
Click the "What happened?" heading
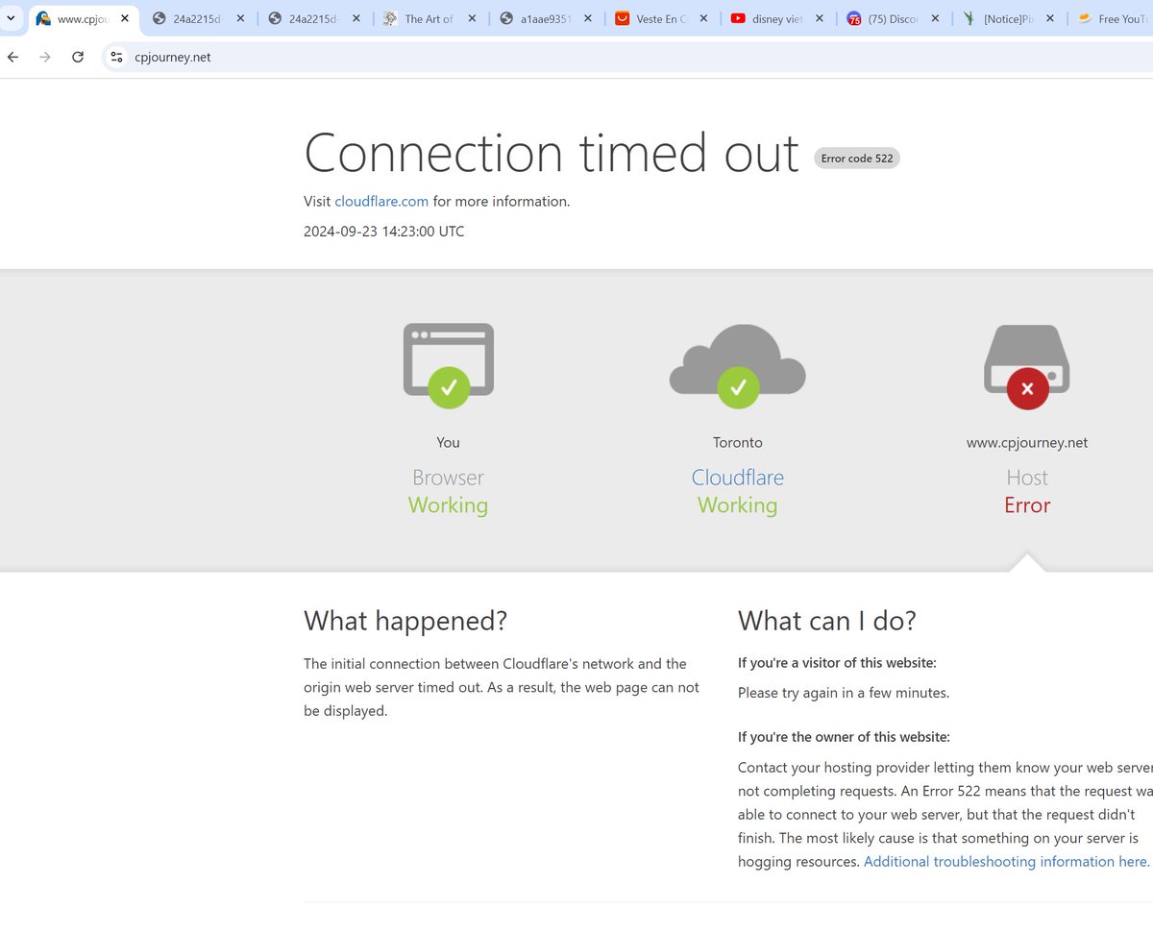click(x=405, y=621)
